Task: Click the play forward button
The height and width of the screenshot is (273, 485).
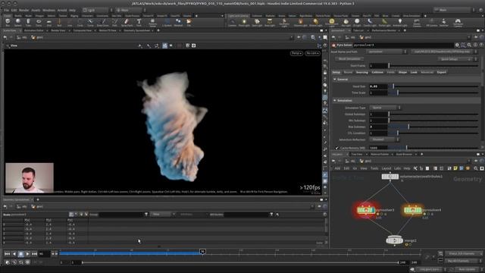Action: [x=27, y=254]
